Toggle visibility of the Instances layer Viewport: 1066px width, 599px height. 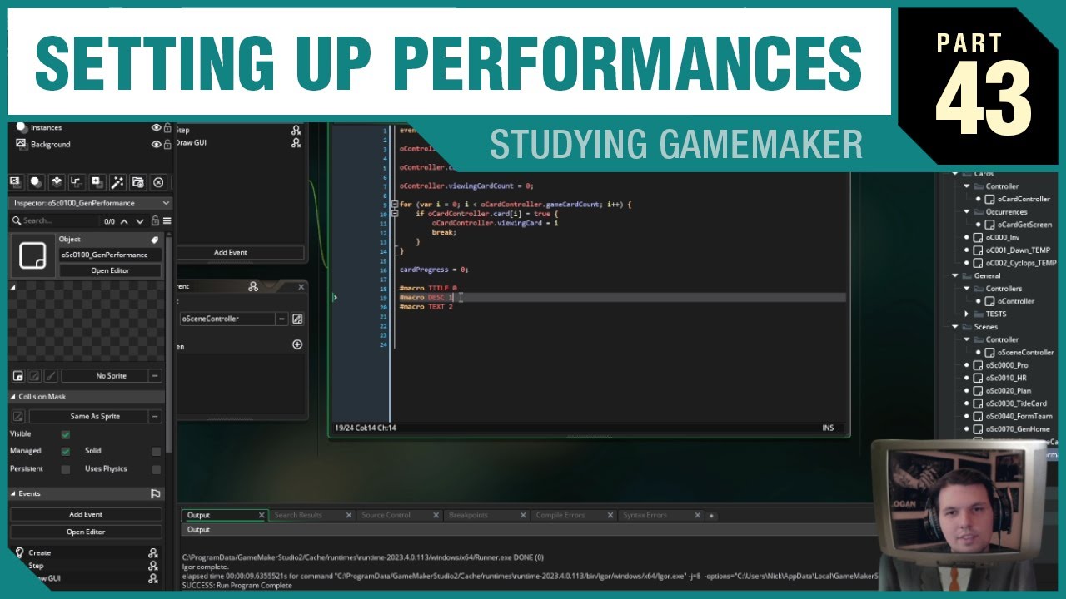(x=156, y=128)
